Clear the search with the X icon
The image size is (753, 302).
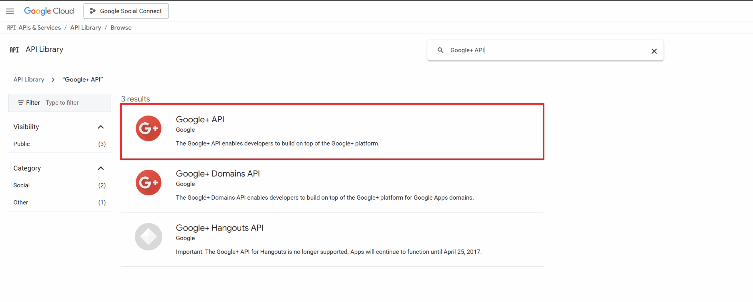coord(654,51)
